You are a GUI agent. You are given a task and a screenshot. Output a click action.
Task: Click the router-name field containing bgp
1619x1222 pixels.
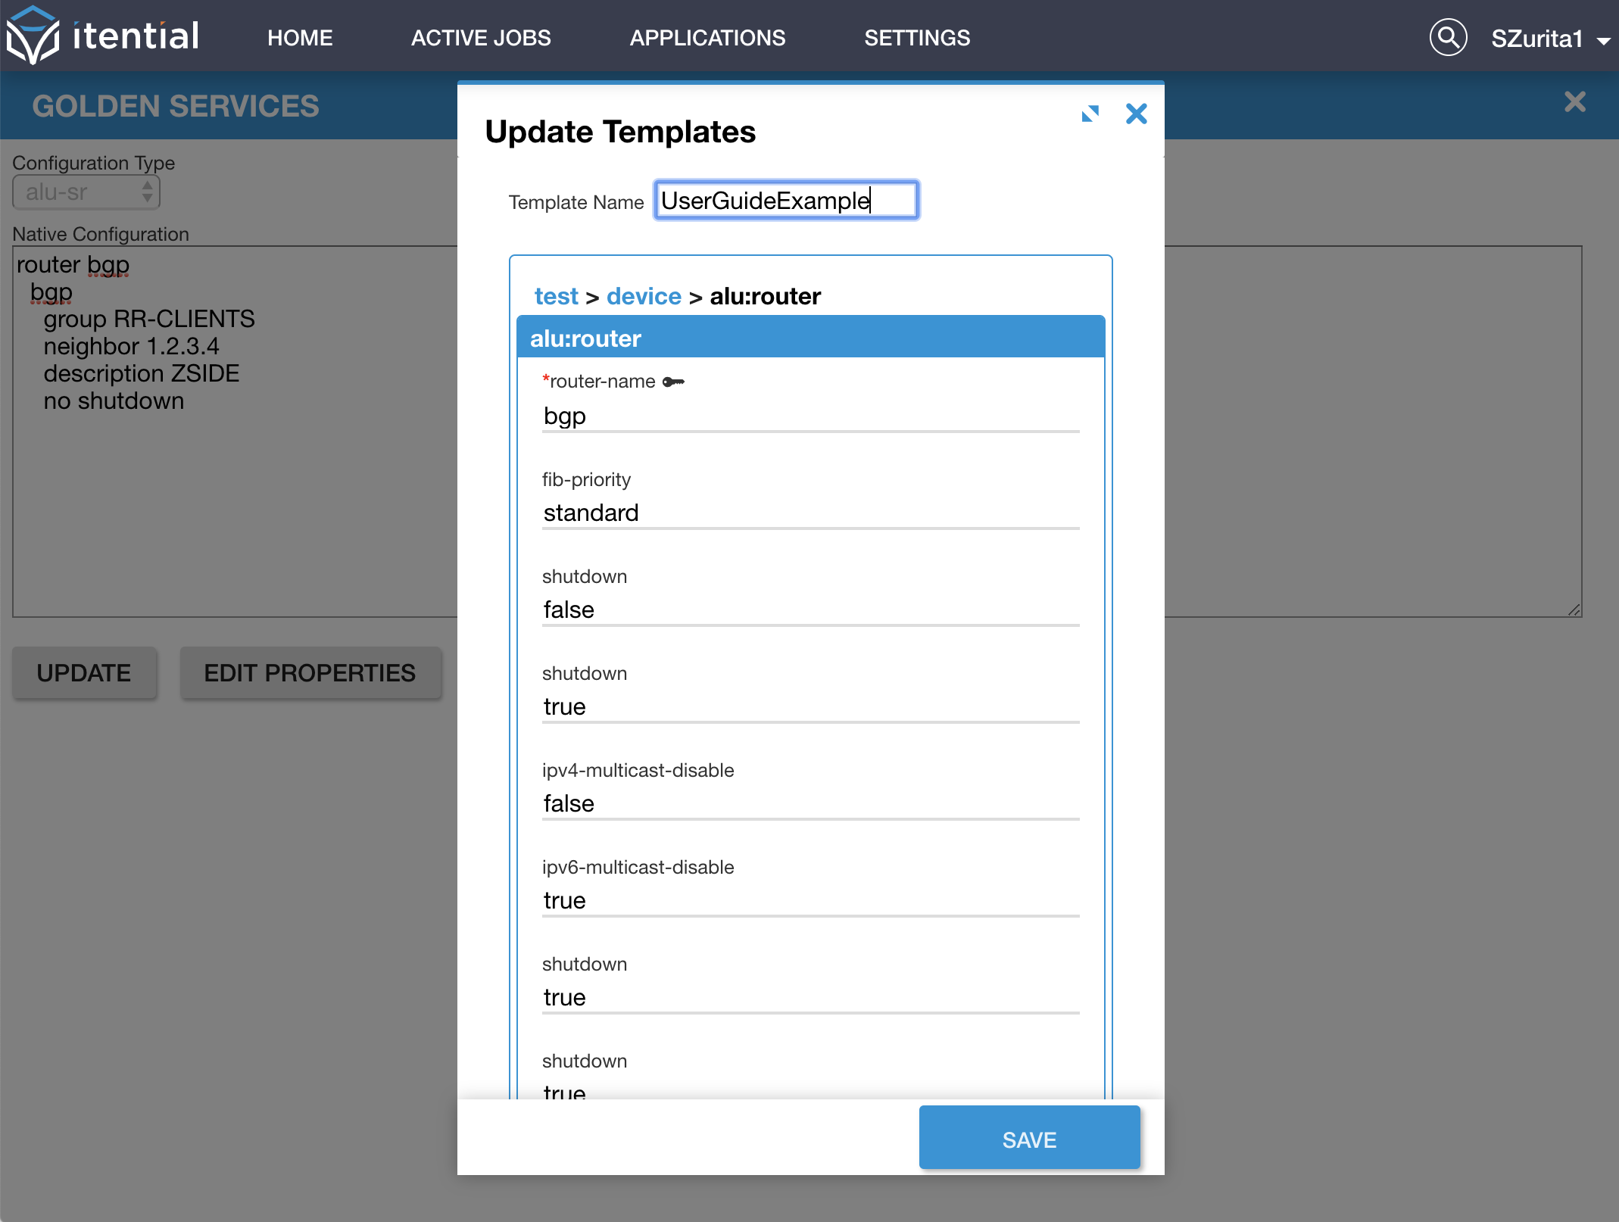click(x=810, y=417)
